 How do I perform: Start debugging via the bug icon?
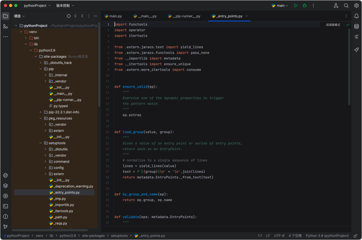coord(305,5)
